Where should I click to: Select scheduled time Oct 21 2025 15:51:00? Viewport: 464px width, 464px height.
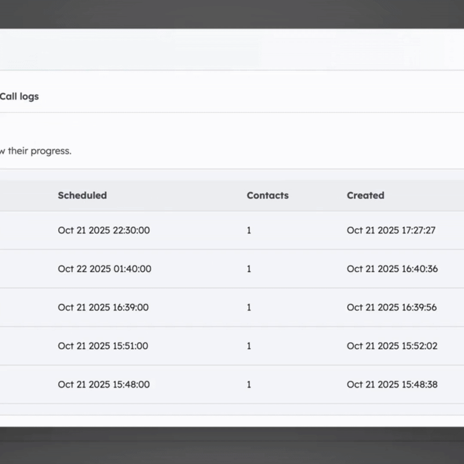coord(103,346)
